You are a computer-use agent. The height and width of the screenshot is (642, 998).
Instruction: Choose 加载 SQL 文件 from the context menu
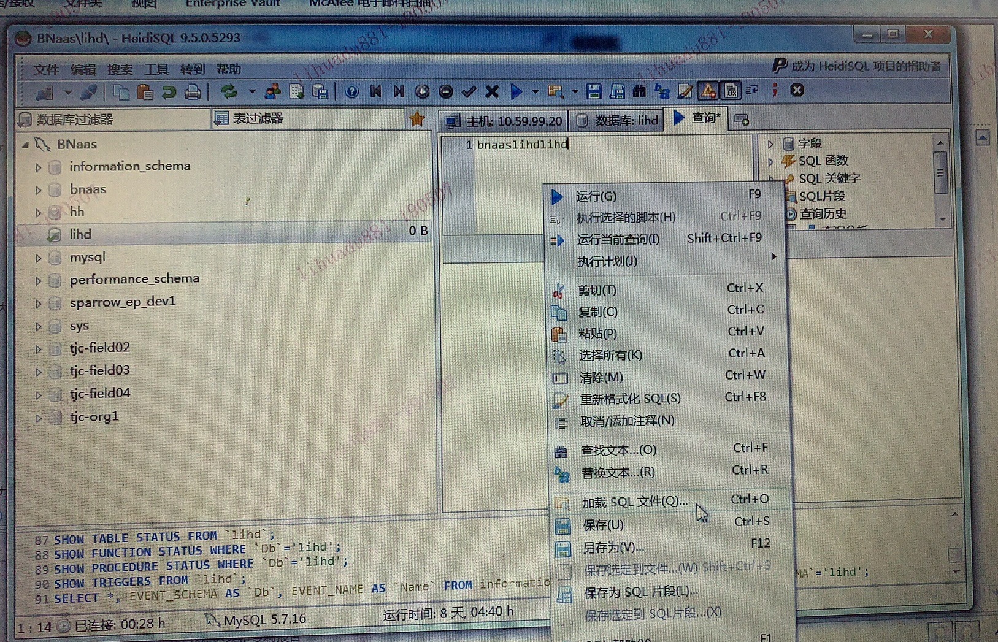coord(632,501)
